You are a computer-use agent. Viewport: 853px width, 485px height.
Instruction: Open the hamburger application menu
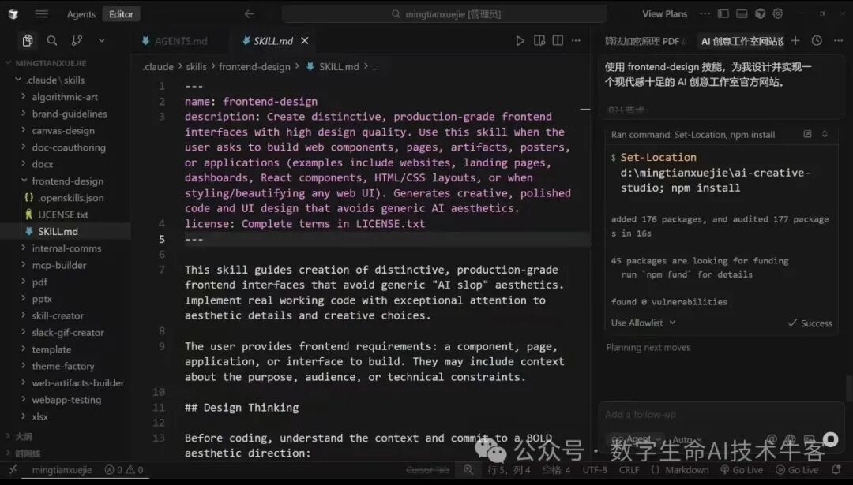[41, 14]
